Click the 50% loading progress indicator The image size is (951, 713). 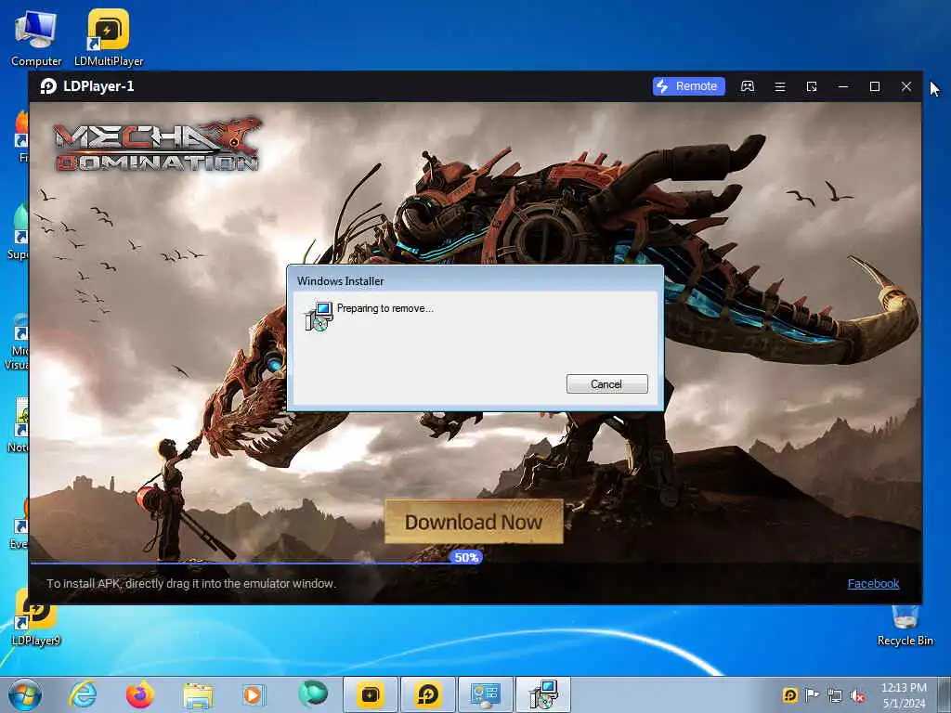pyautogui.click(x=466, y=557)
